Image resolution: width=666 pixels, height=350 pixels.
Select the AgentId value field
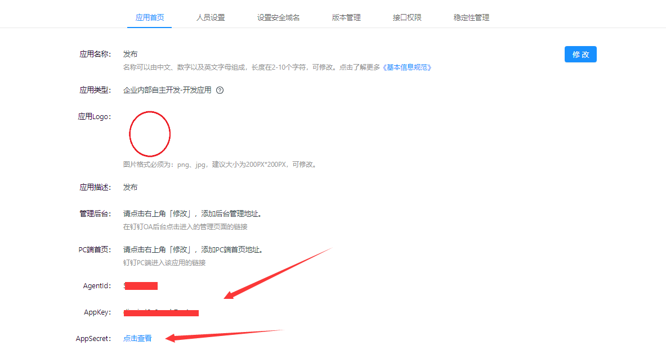140,285
